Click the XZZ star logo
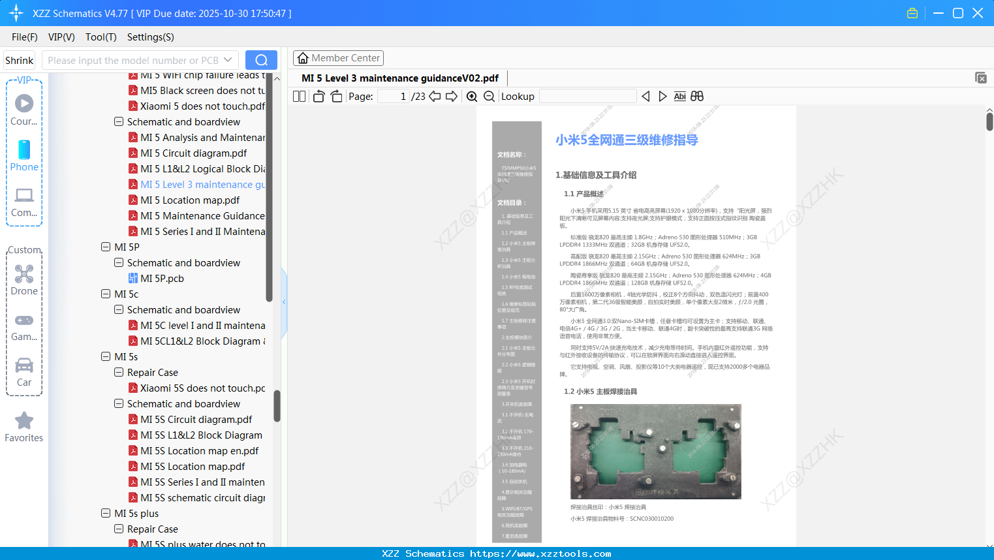Image resolution: width=994 pixels, height=560 pixels. (x=16, y=13)
